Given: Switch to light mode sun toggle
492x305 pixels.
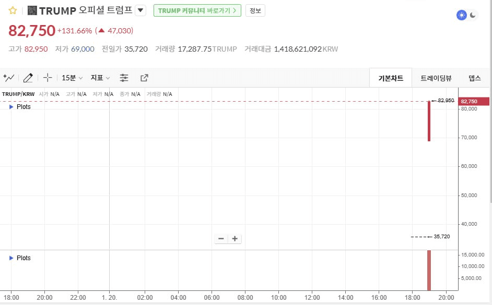Looking at the screenshot, I should (461, 15).
